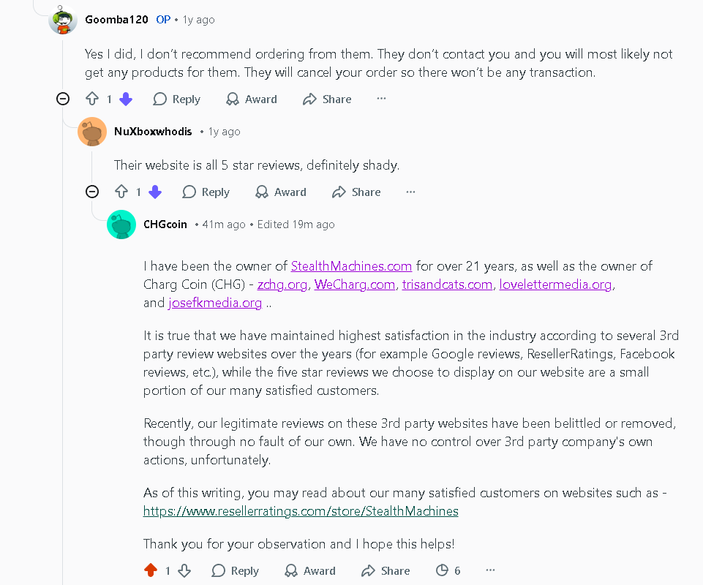703x585 pixels.
Task: Upvote Goomba120's comment
Action: (92, 99)
